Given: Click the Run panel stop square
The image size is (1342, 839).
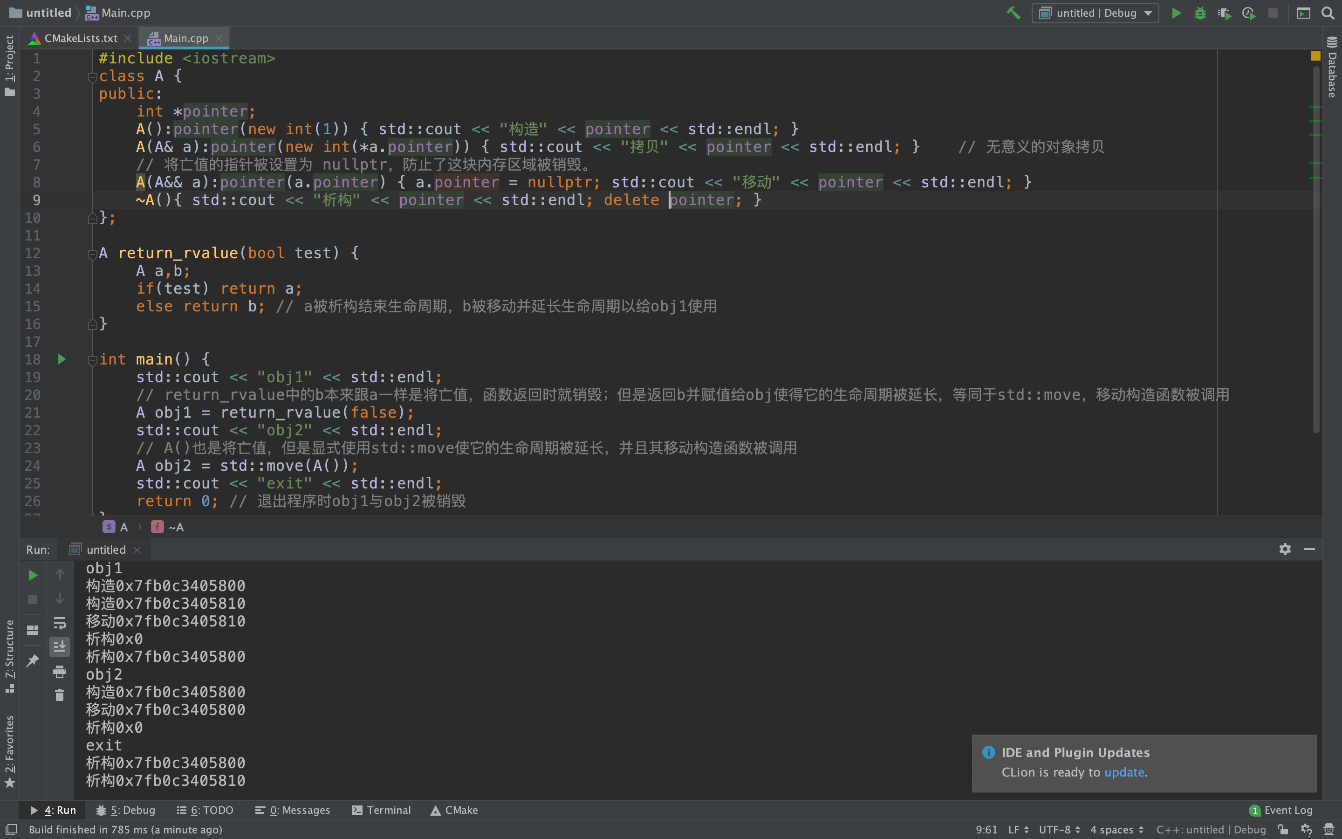Looking at the screenshot, I should (33, 600).
